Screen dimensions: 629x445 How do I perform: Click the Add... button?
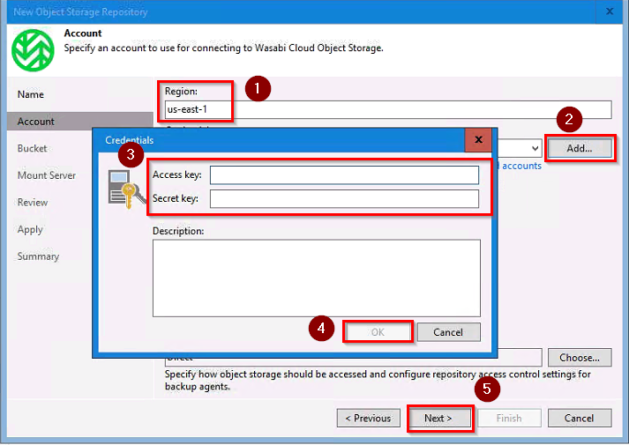pyautogui.click(x=580, y=148)
